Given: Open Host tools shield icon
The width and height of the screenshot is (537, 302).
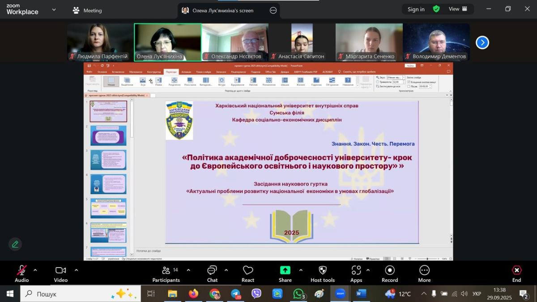Looking at the screenshot, I should click(323, 271).
